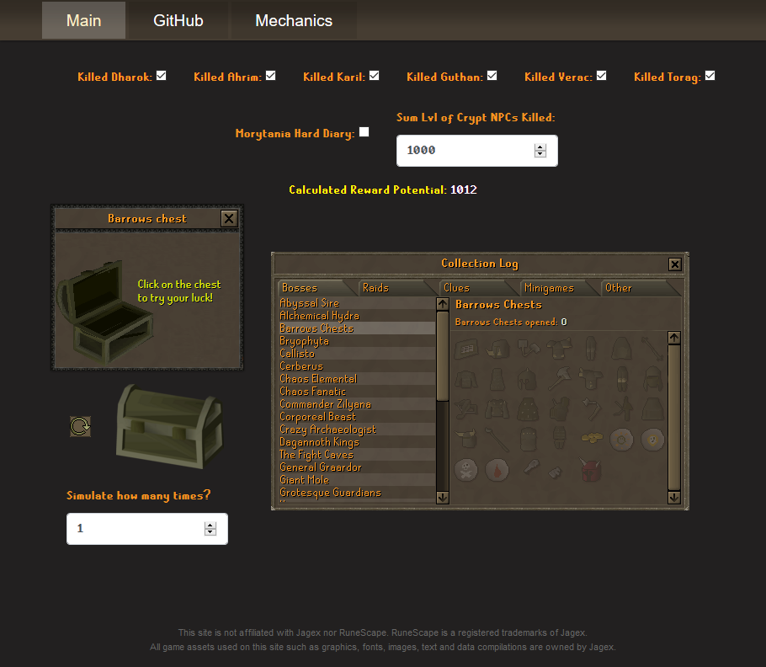Click the refresh icon beside the chest
This screenshot has height=667, width=766.
pyautogui.click(x=80, y=426)
